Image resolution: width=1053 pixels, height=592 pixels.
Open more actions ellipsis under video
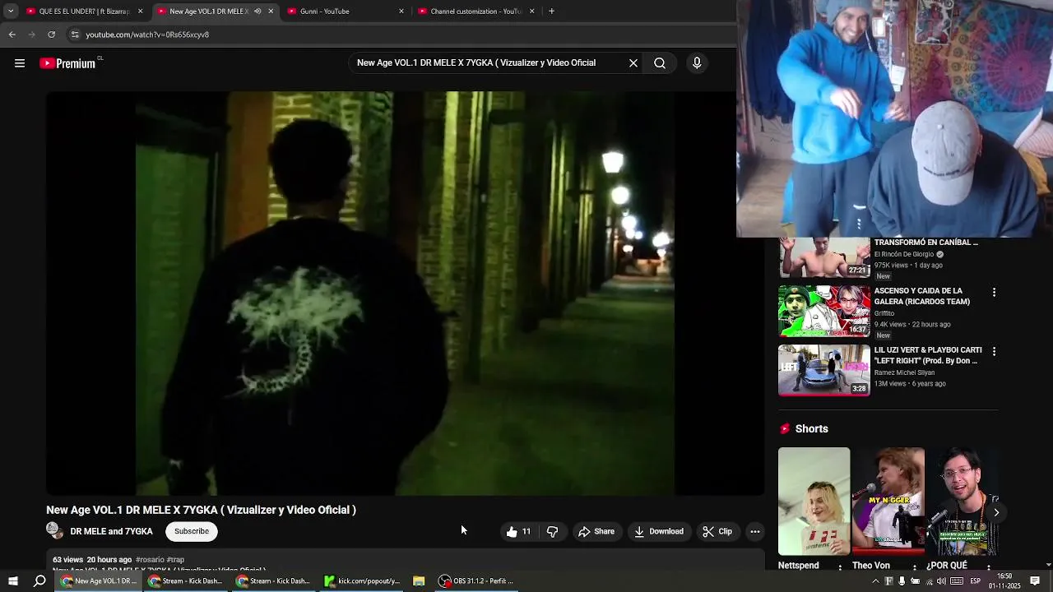pos(755,532)
